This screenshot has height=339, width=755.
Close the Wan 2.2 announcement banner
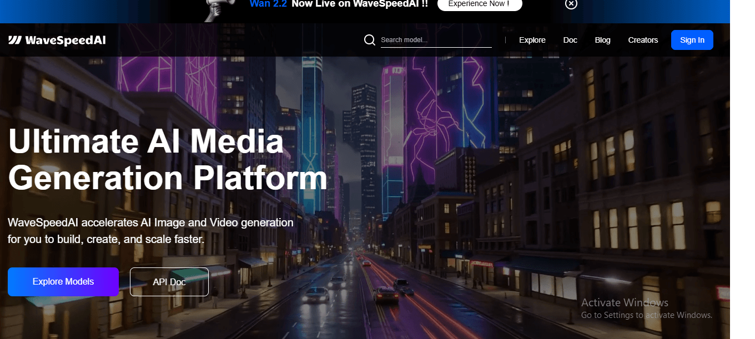click(x=571, y=4)
